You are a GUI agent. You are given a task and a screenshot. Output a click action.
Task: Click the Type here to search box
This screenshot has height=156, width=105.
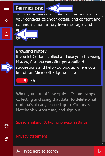tap(53, 151)
